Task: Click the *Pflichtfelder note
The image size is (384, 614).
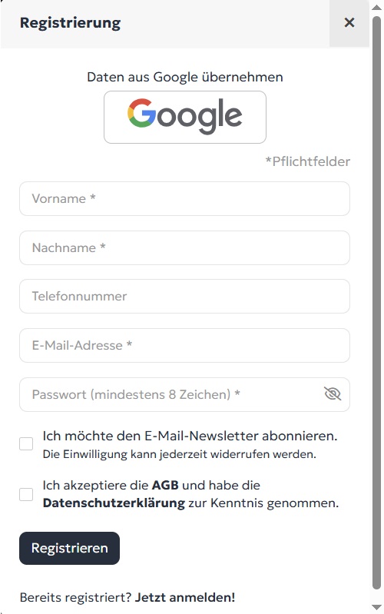Action: pos(308,161)
